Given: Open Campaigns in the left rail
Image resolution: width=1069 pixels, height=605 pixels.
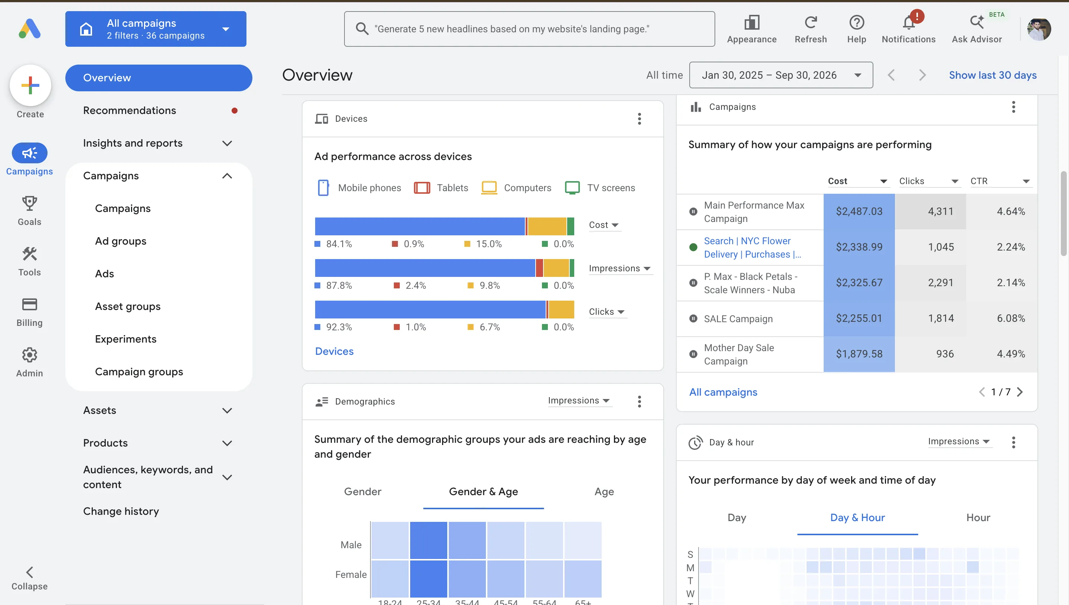Looking at the screenshot, I should pyautogui.click(x=29, y=160).
